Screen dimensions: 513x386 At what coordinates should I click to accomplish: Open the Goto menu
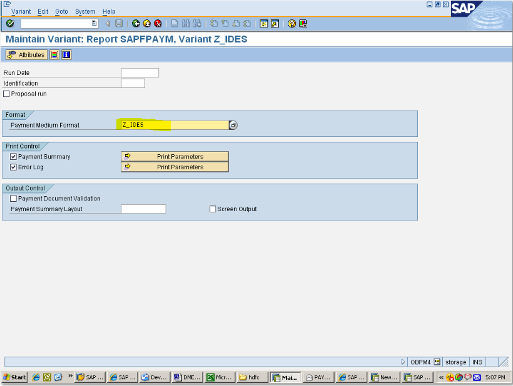[x=61, y=11]
